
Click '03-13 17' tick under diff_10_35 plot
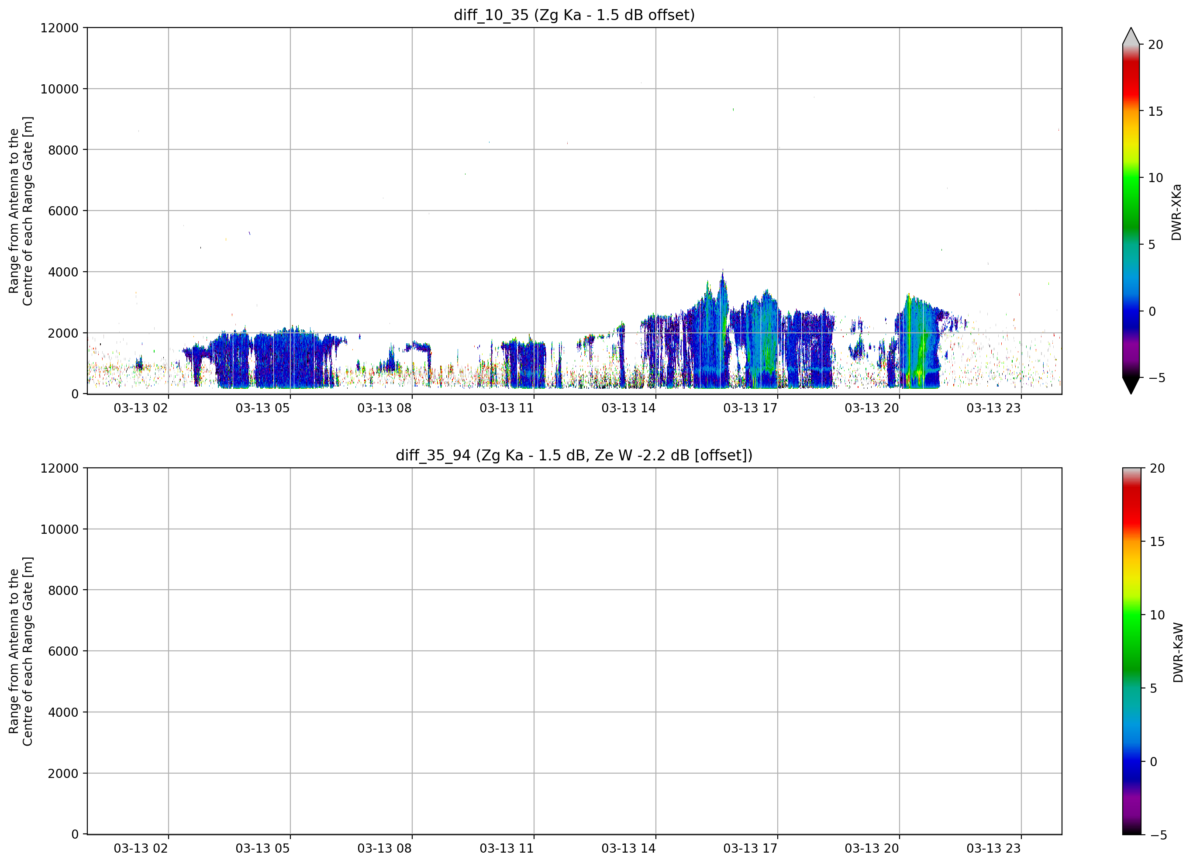(x=750, y=408)
